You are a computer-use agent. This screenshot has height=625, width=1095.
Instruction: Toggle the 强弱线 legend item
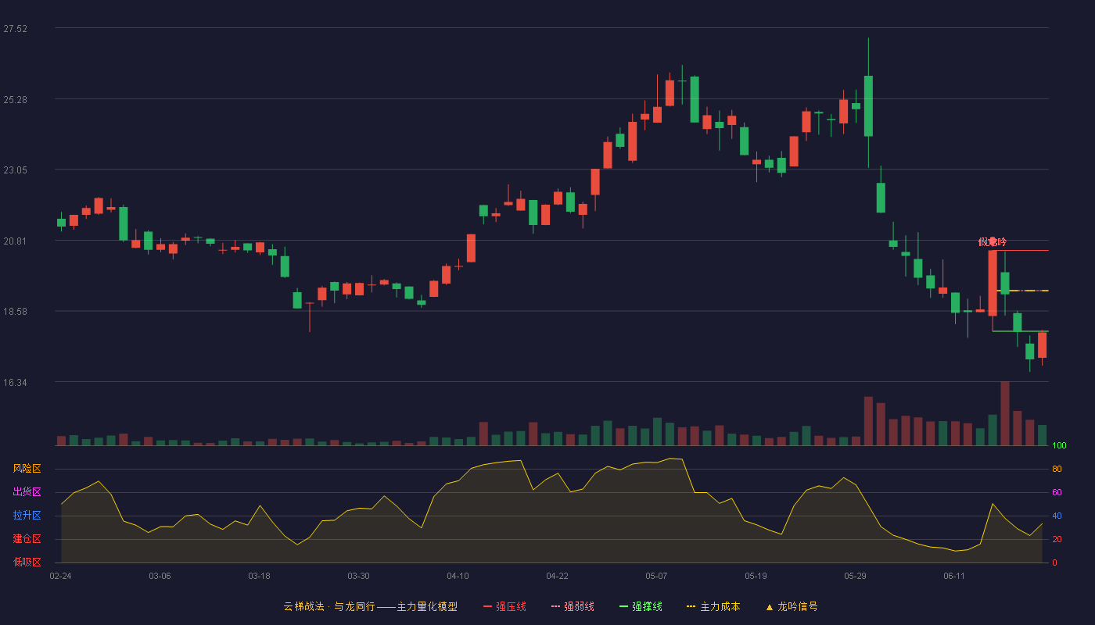point(573,606)
